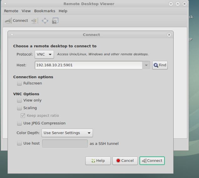The height and width of the screenshot is (178, 199).
Task: Click the take screenshot toolbar icon
Action: click(x=55, y=21)
